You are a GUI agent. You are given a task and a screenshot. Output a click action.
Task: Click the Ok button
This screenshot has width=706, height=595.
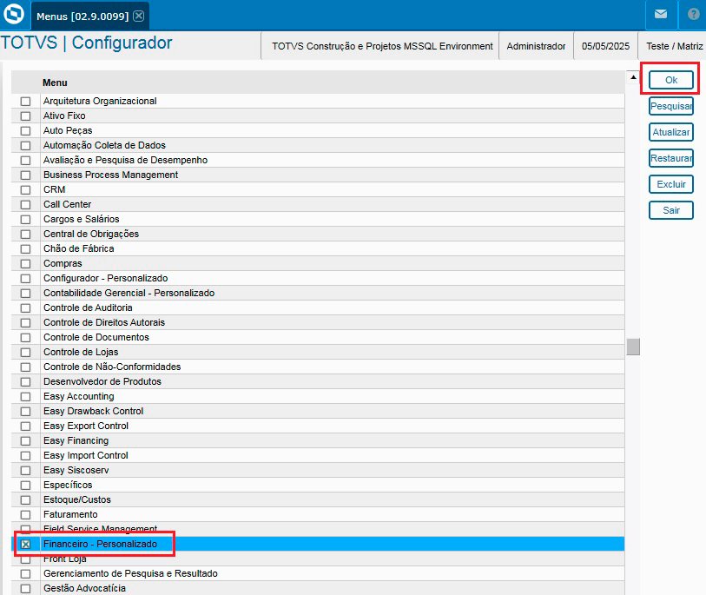tap(671, 80)
